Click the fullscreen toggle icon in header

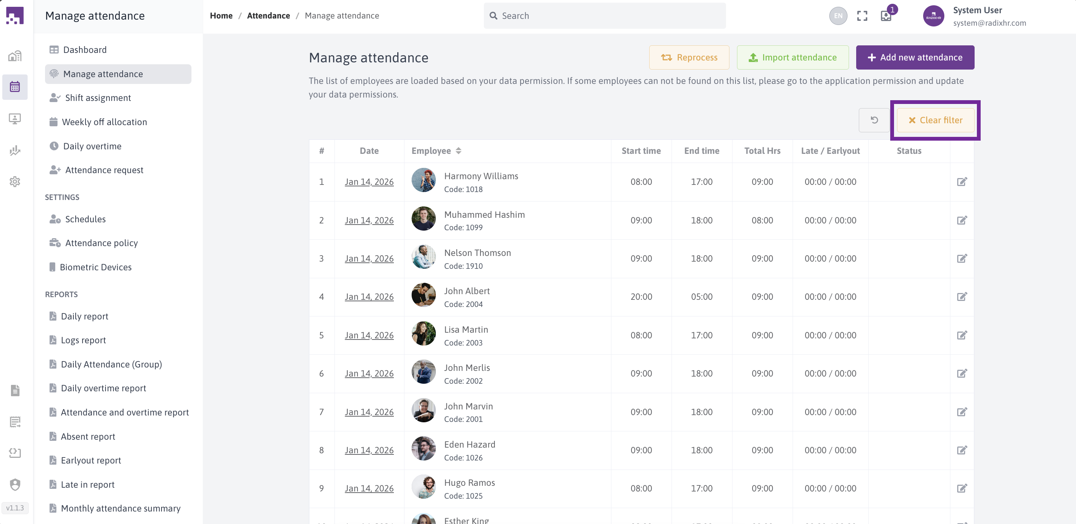pos(862,16)
